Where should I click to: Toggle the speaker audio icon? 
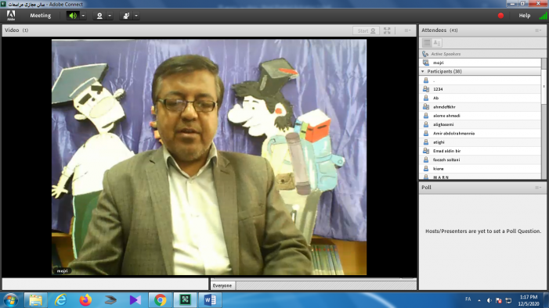point(73,16)
